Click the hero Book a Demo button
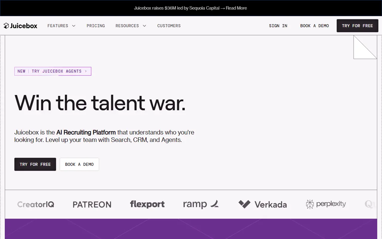Screen dimensions: 382x239 pyautogui.click(x=79, y=164)
